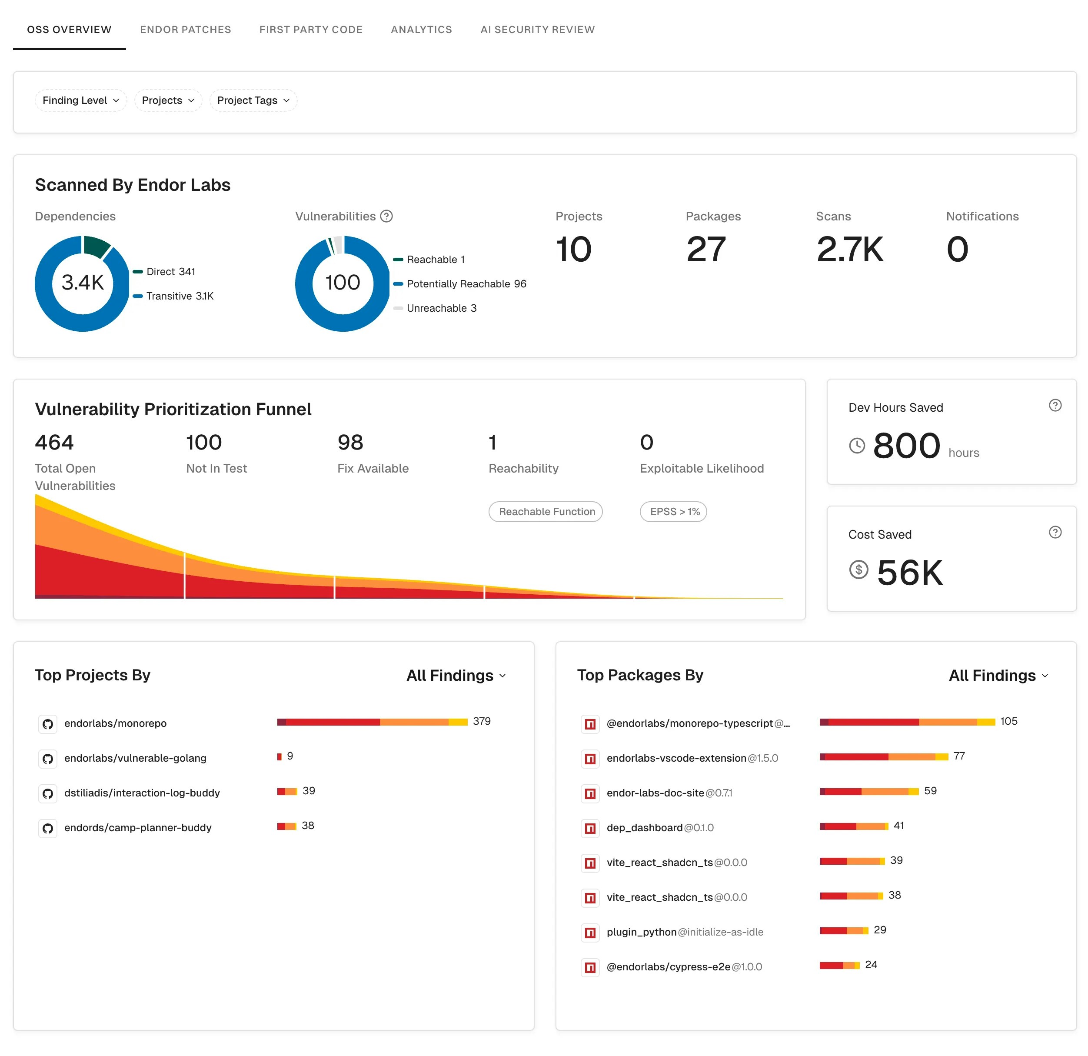Open the dep_dashboard@0.1.0 package
1088x1056 pixels.
coord(660,828)
